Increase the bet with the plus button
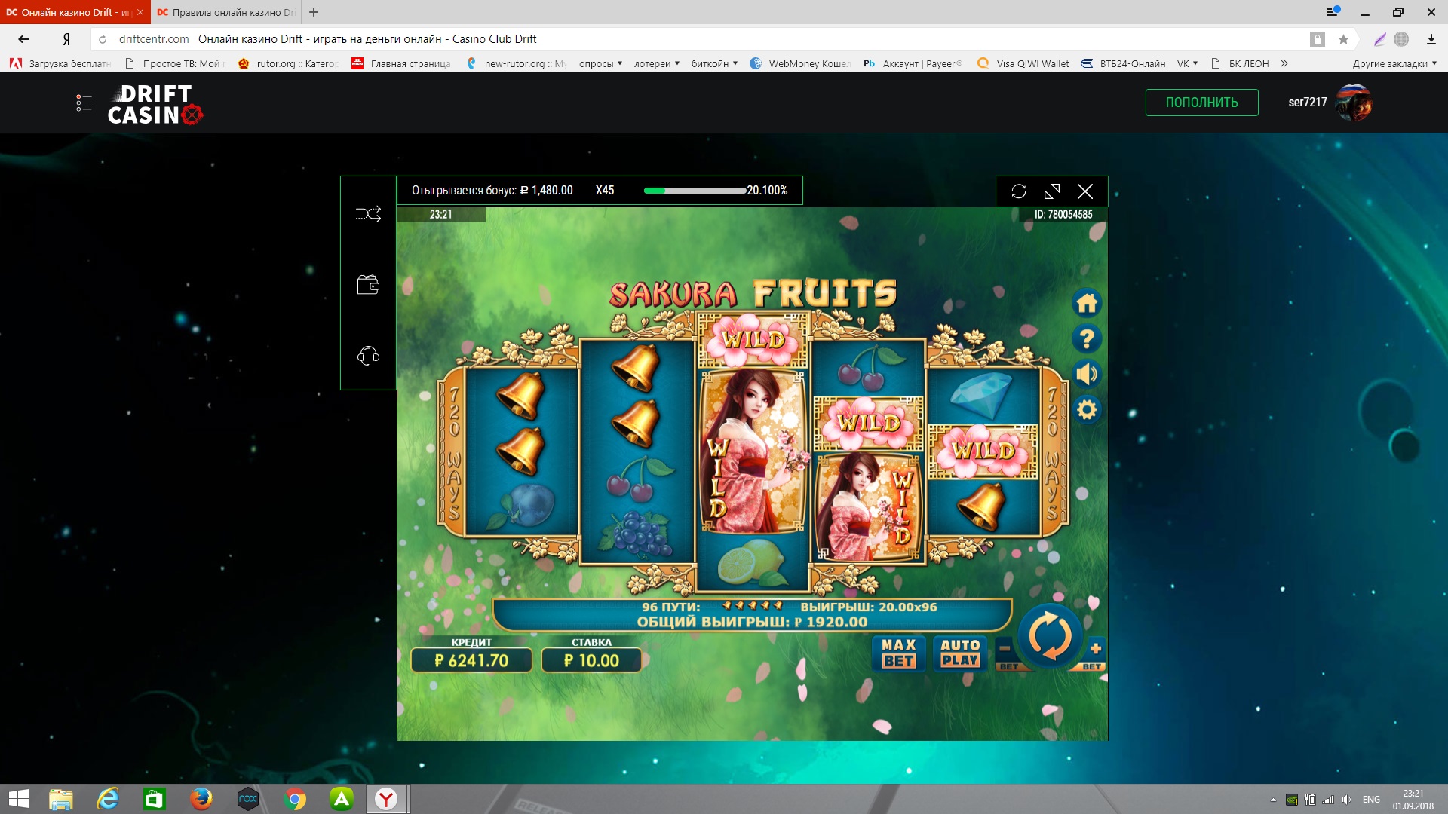Viewport: 1448px width, 814px height. pos(1095,649)
